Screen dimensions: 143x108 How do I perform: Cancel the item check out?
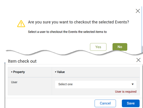[105, 103]
